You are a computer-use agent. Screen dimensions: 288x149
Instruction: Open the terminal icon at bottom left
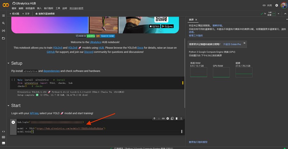(x=4, y=143)
